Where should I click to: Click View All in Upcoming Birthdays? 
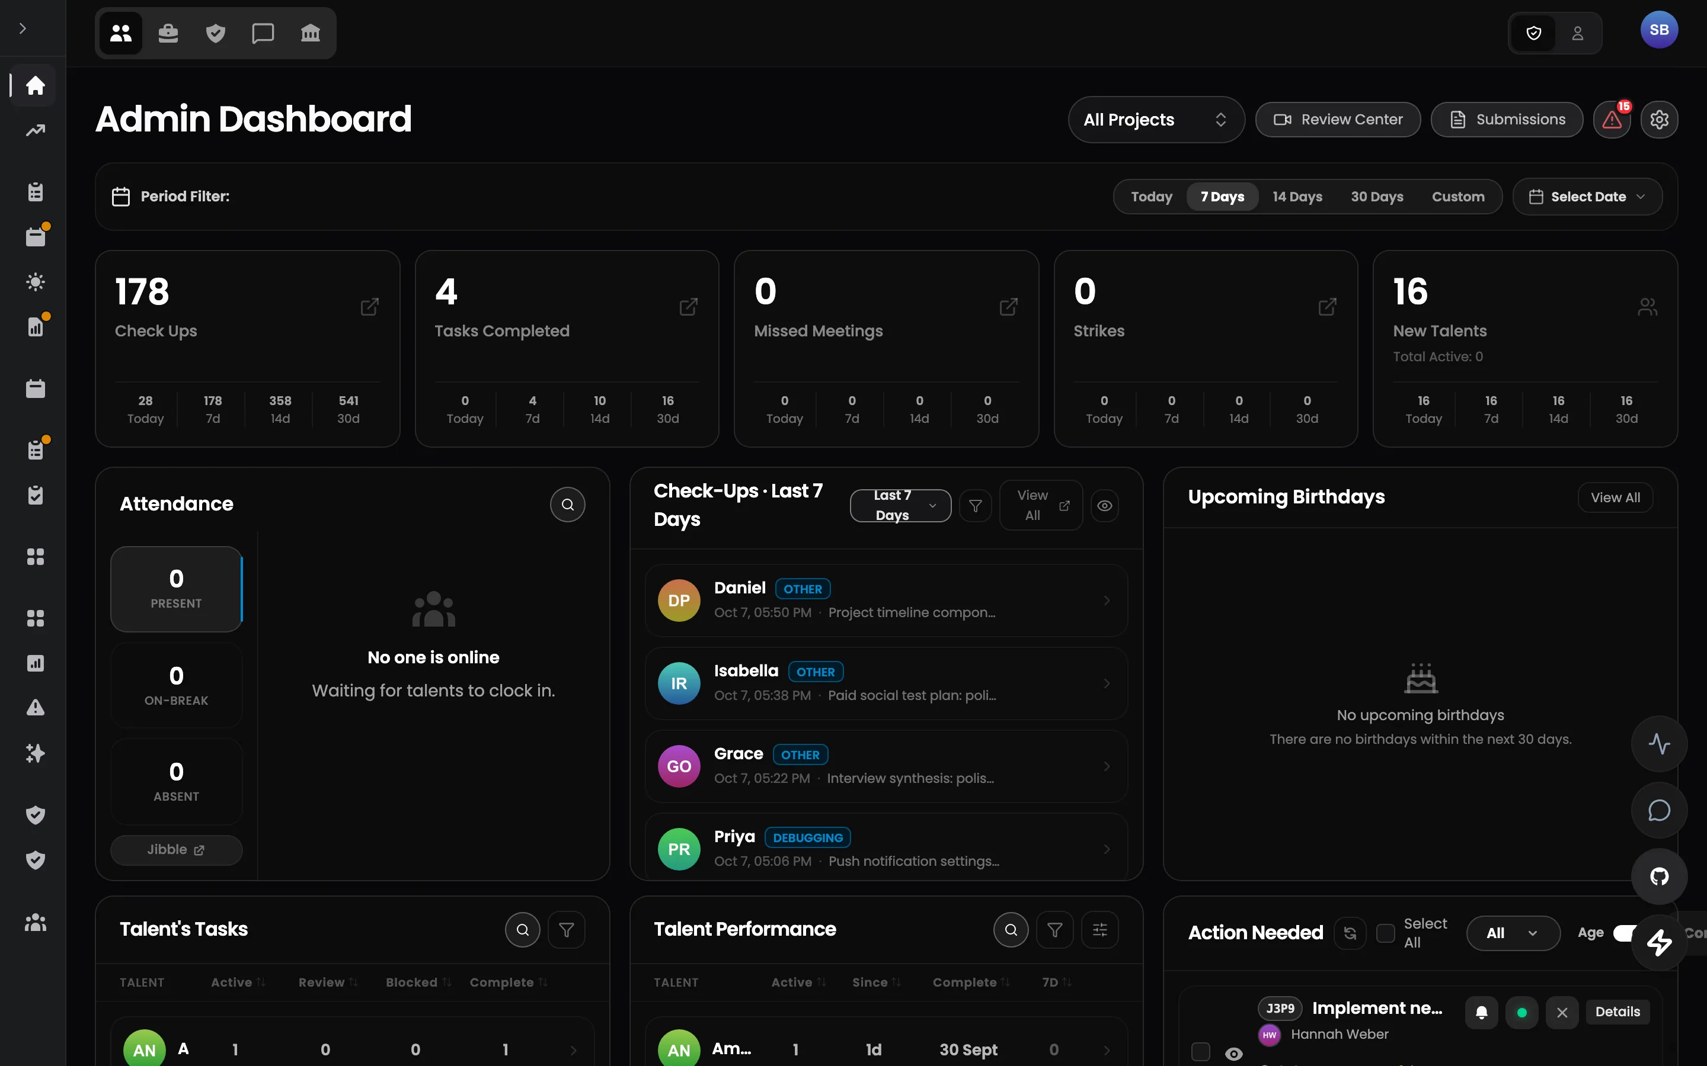click(x=1615, y=497)
